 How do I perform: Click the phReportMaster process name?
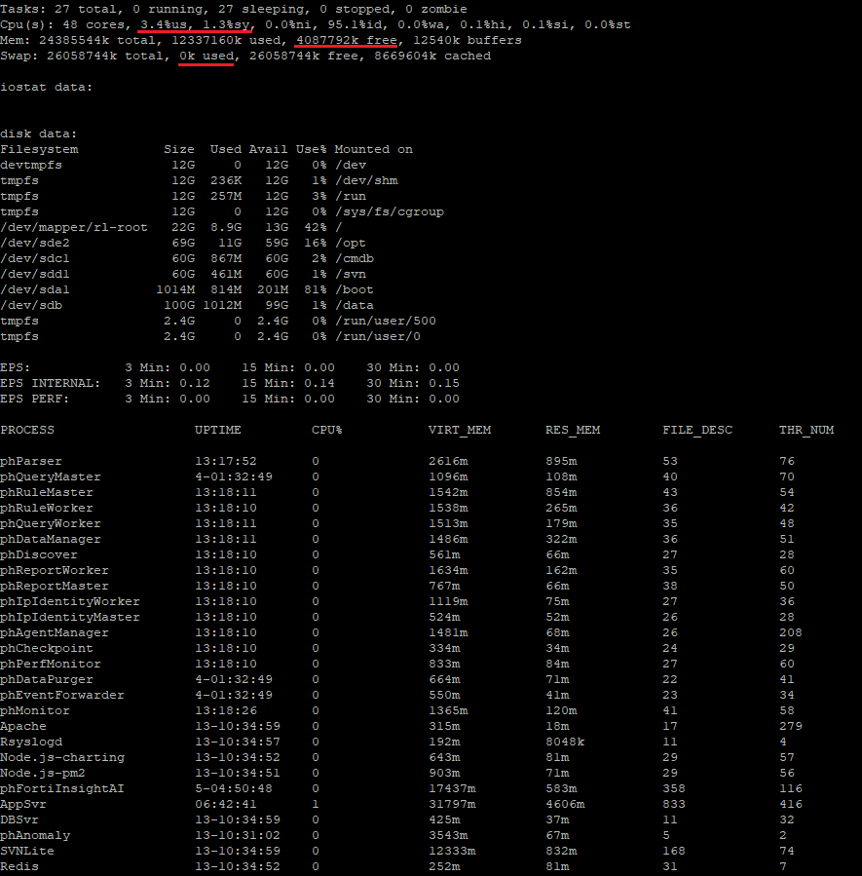[55, 587]
